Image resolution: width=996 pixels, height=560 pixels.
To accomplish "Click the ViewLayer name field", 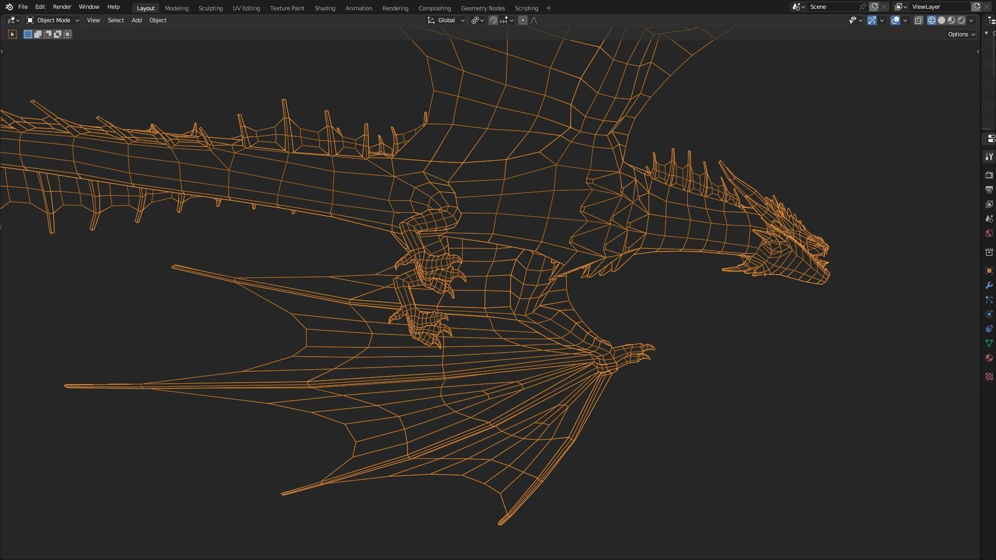I will pos(939,7).
